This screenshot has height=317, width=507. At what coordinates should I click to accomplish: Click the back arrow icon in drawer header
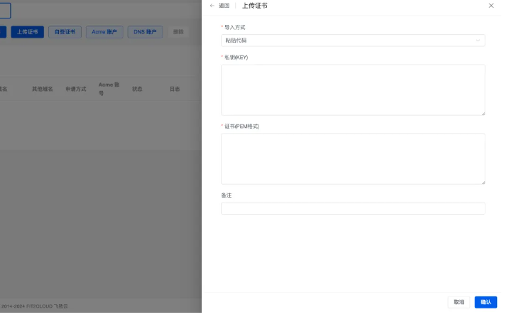pos(212,6)
